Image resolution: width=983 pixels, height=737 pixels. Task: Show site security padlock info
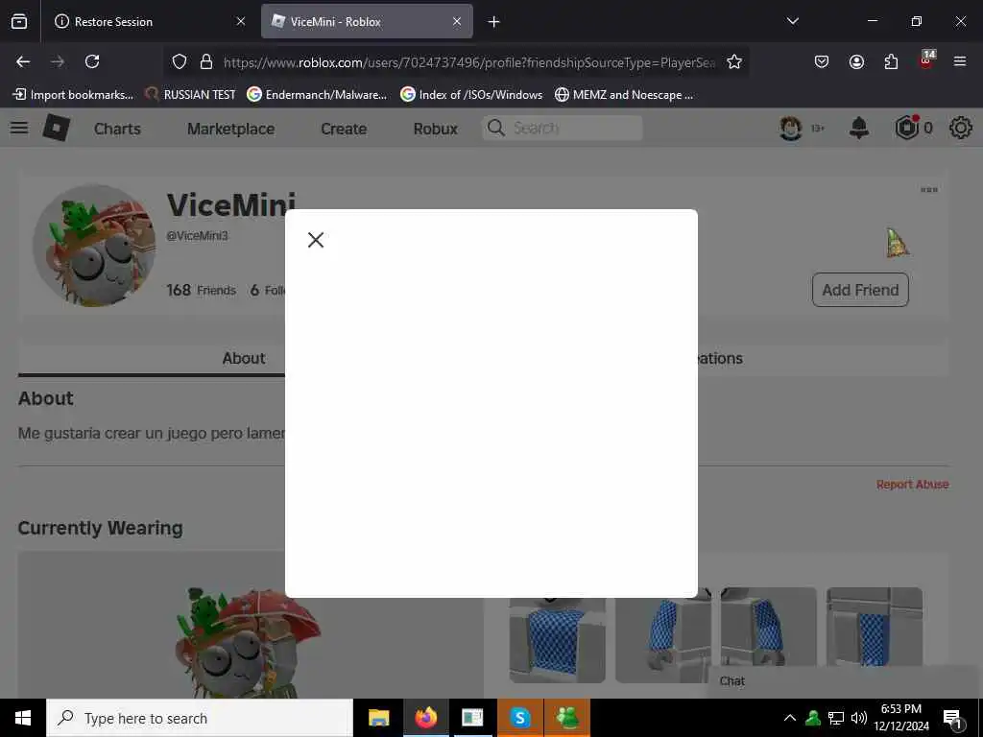[205, 61]
